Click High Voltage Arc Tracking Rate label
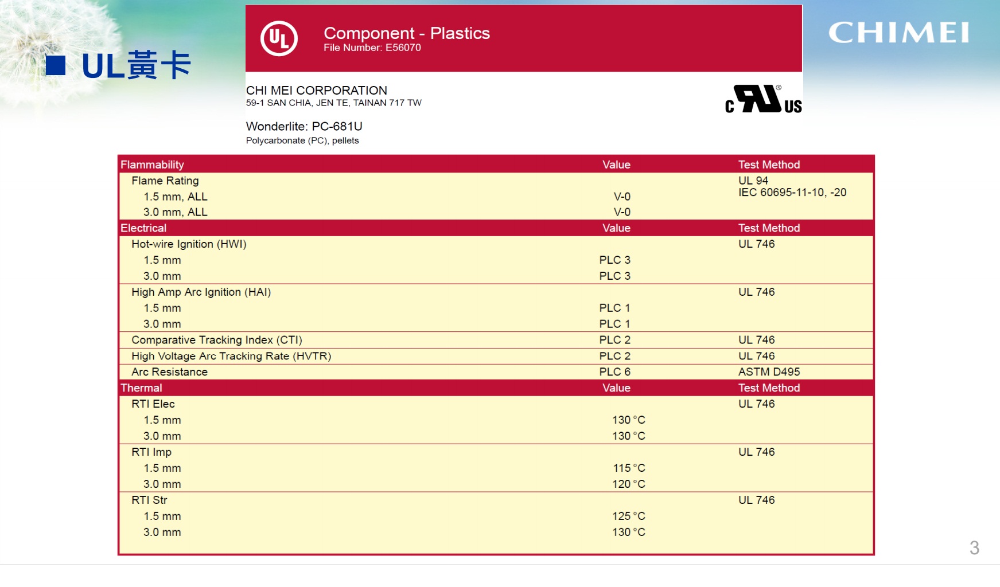The width and height of the screenshot is (1000, 587). [231, 356]
